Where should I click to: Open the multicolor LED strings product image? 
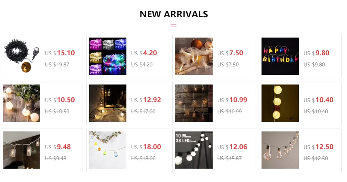tap(108, 56)
